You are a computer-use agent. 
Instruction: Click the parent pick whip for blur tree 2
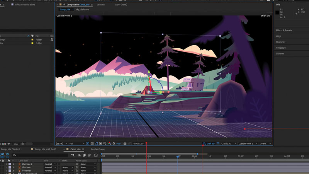[77, 164]
